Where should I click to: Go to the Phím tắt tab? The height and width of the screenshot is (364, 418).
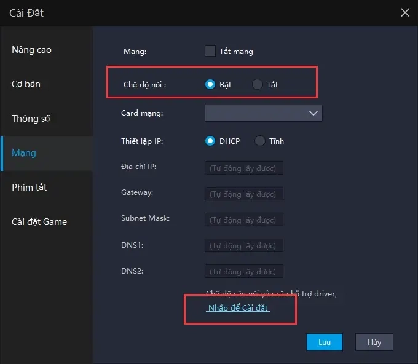30,187
